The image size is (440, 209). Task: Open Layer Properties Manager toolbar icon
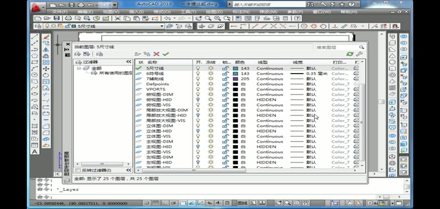pos(38,26)
